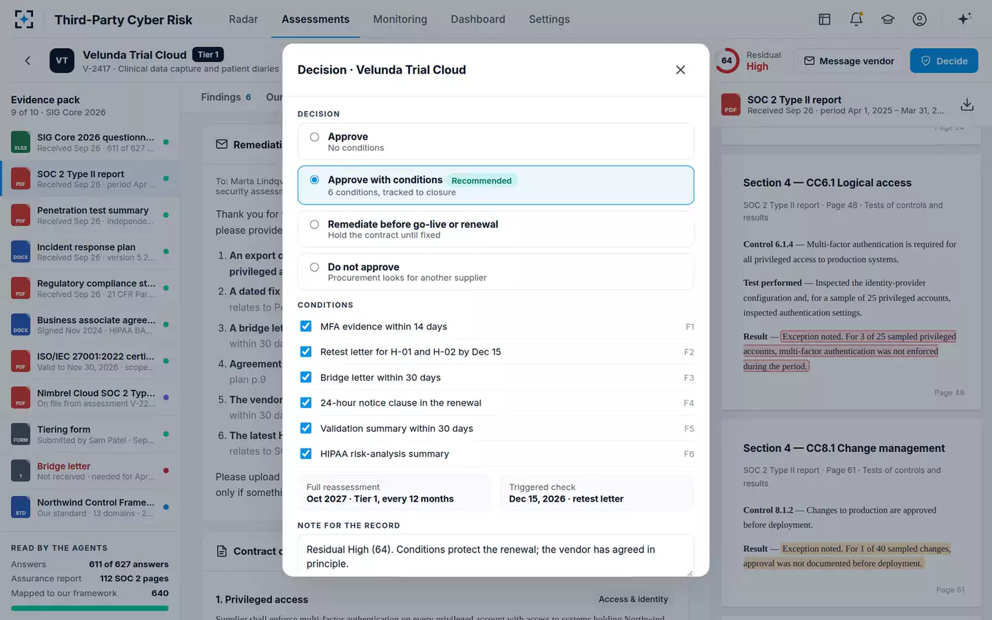Edit the note for the record text area
Screen dimensions: 992x620
click(x=495, y=556)
